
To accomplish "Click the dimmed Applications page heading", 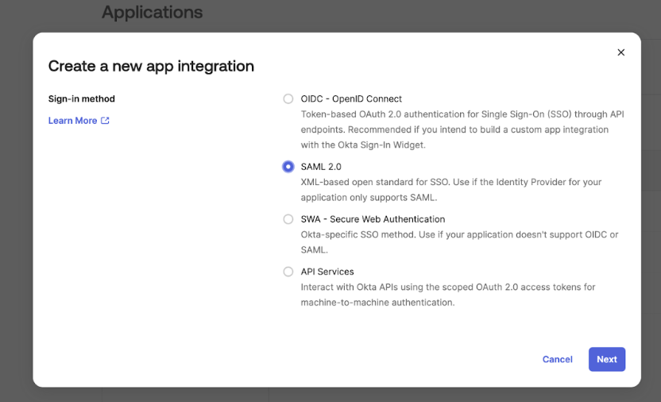I will click(x=152, y=13).
